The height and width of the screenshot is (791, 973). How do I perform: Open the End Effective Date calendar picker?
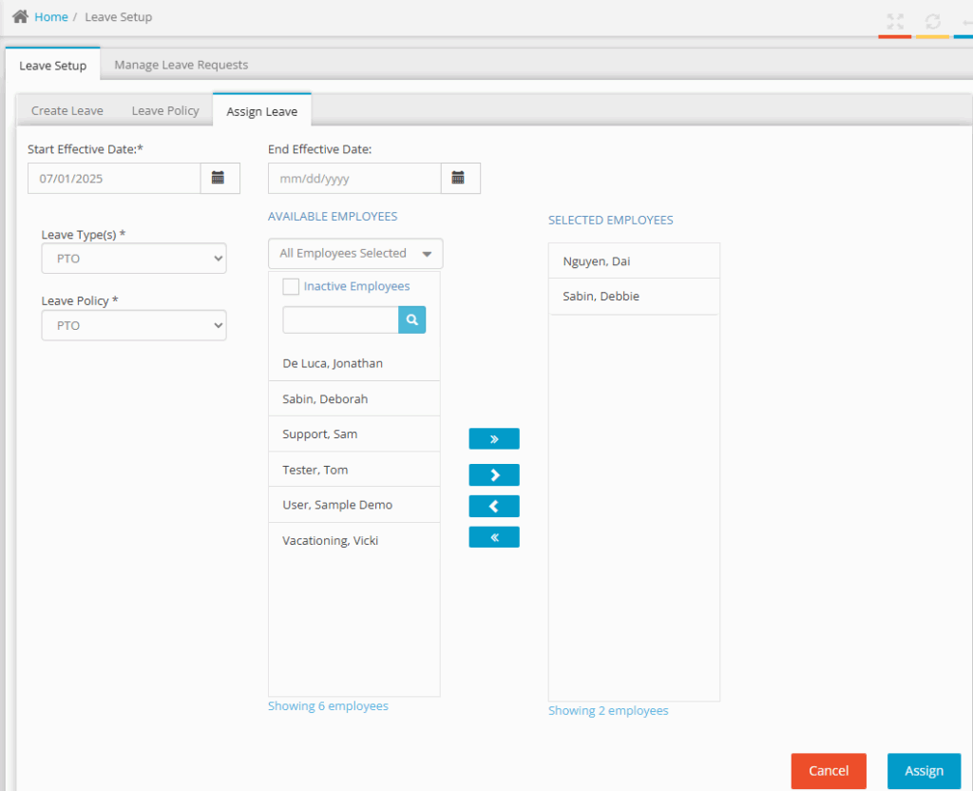460,178
